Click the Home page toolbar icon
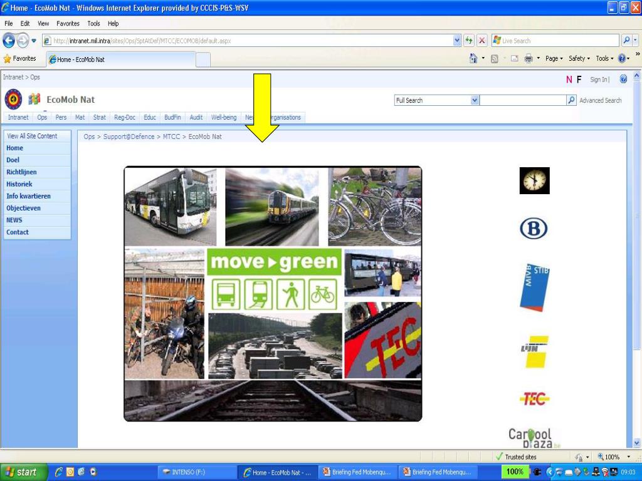Screen dimensions: 642x481 tap(474, 58)
